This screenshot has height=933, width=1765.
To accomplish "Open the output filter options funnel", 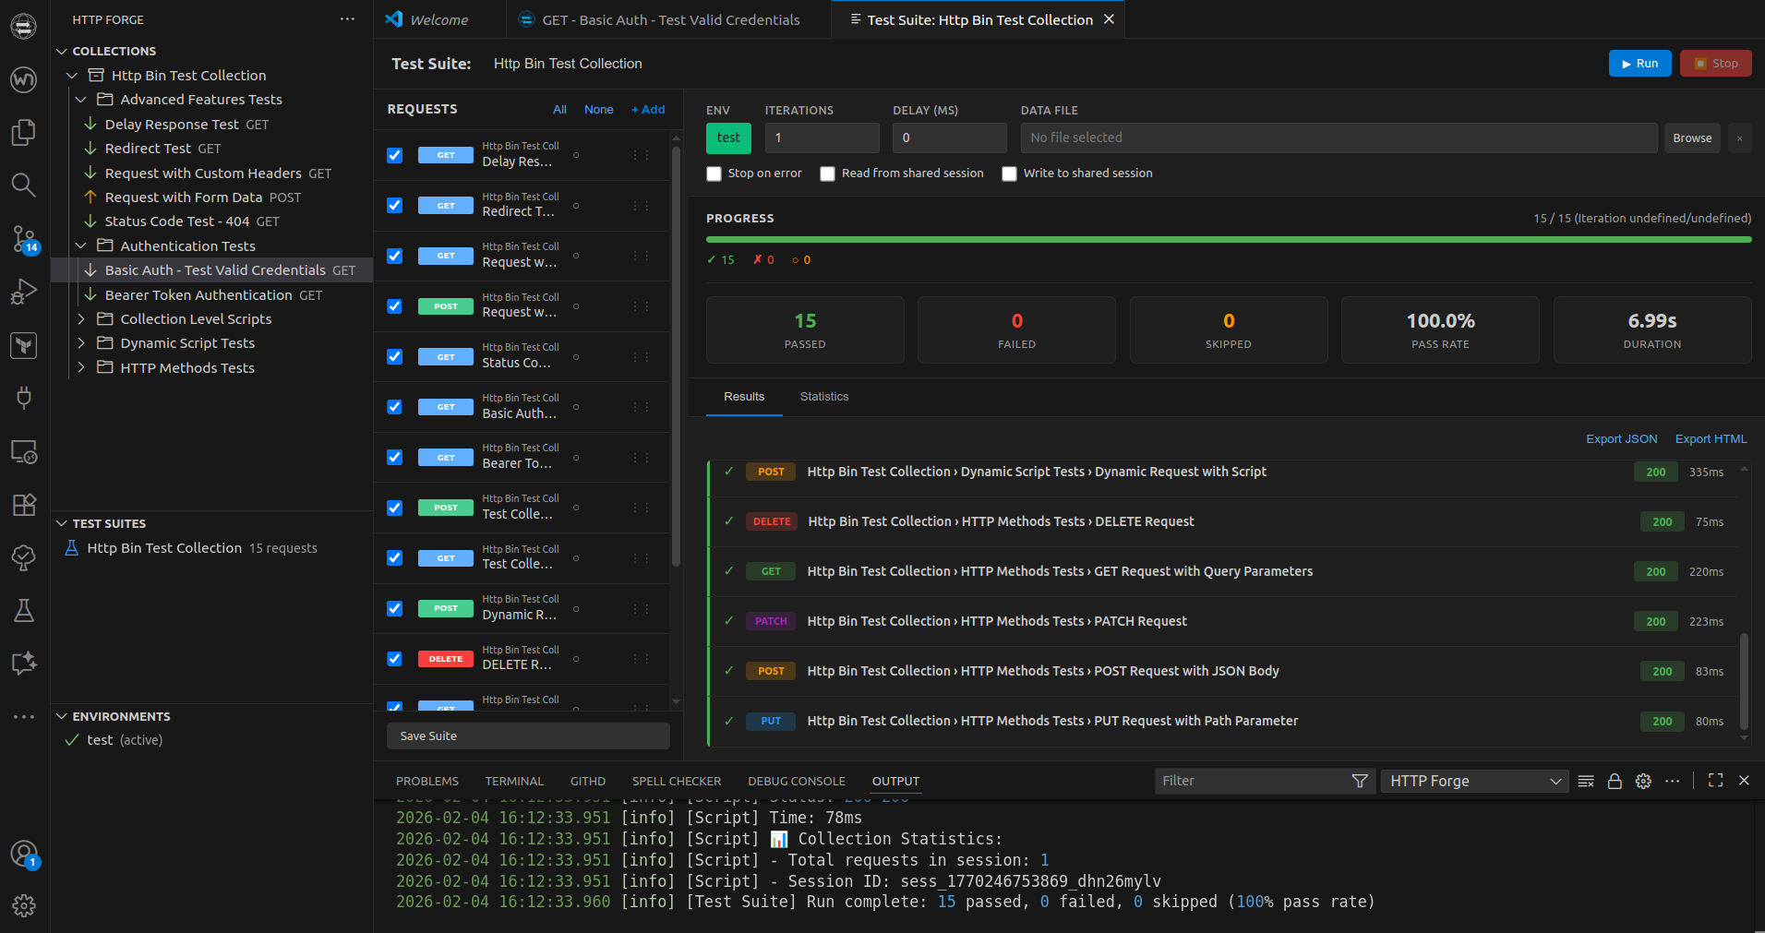I will (1360, 781).
